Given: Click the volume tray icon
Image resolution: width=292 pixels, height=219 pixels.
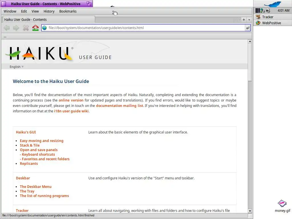Looking at the screenshot, I should click(268, 11).
